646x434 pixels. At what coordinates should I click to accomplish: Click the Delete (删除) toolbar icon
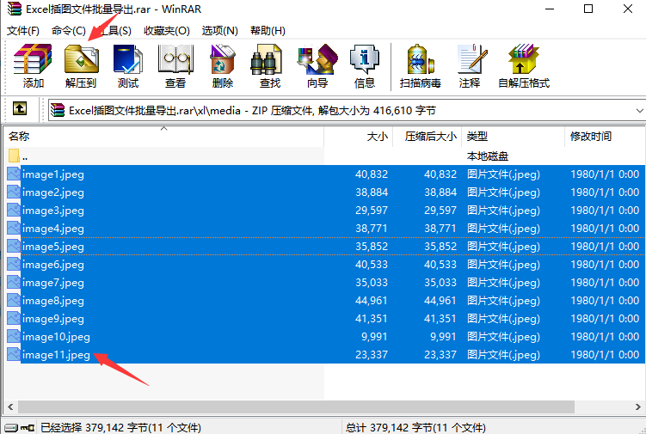click(223, 59)
